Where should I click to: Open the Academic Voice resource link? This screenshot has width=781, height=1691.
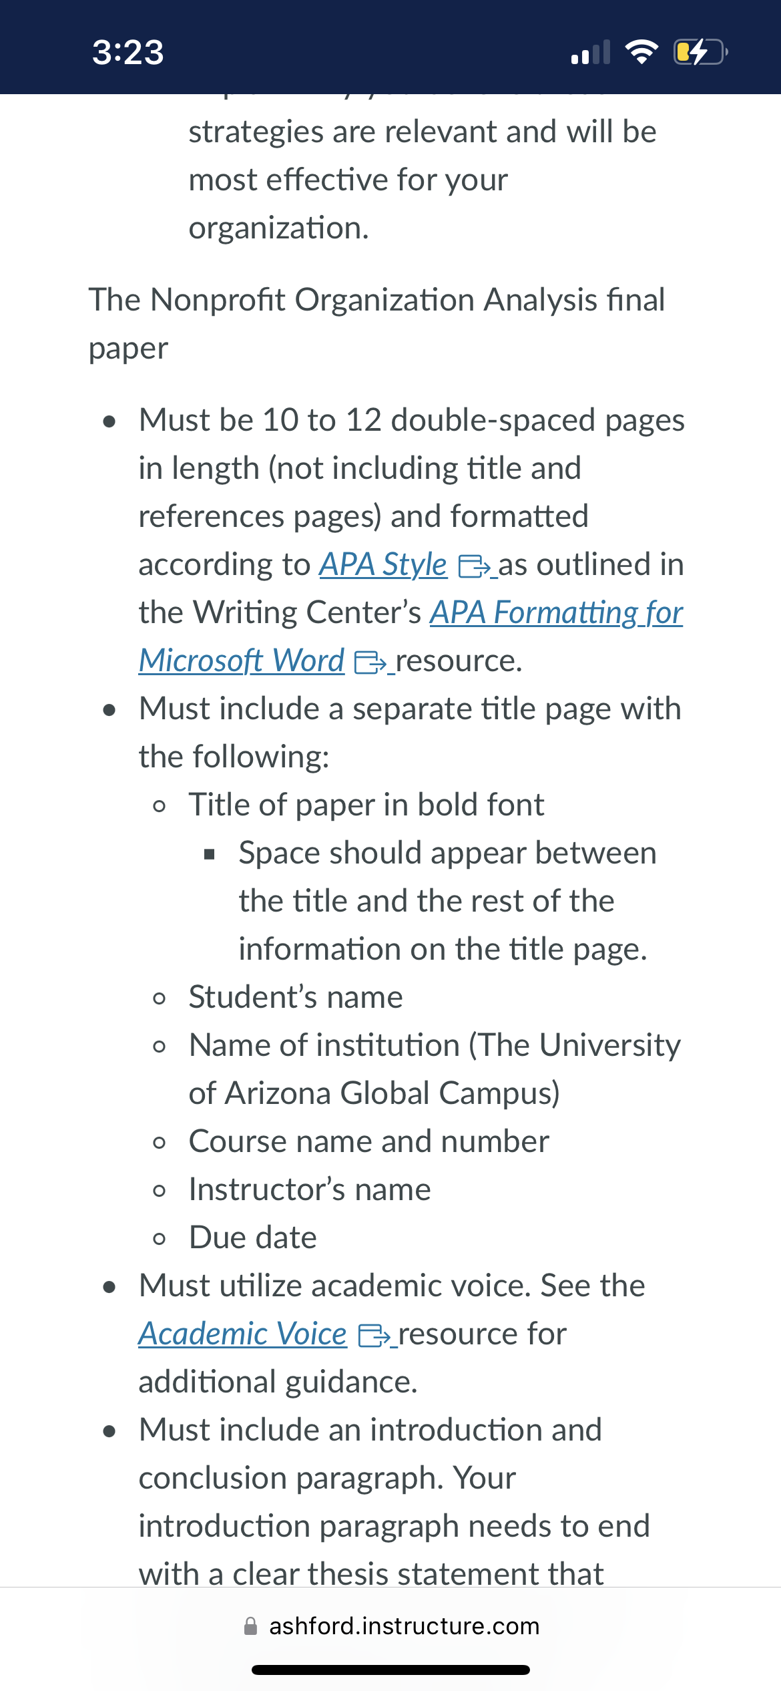point(243,1334)
